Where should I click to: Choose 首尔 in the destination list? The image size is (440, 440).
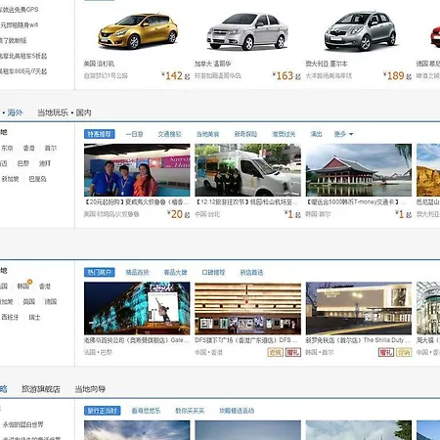click(51, 148)
